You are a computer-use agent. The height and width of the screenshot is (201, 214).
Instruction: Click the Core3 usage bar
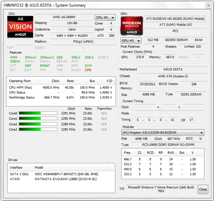[x=38, y=129]
